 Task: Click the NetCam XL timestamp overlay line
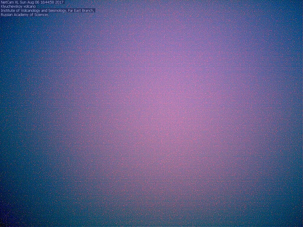pos(32,2)
